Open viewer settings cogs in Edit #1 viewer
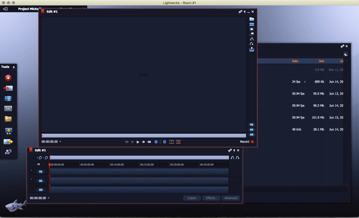Image resolution: width=359 pixels, height=218 pixels. coord(240,12)
